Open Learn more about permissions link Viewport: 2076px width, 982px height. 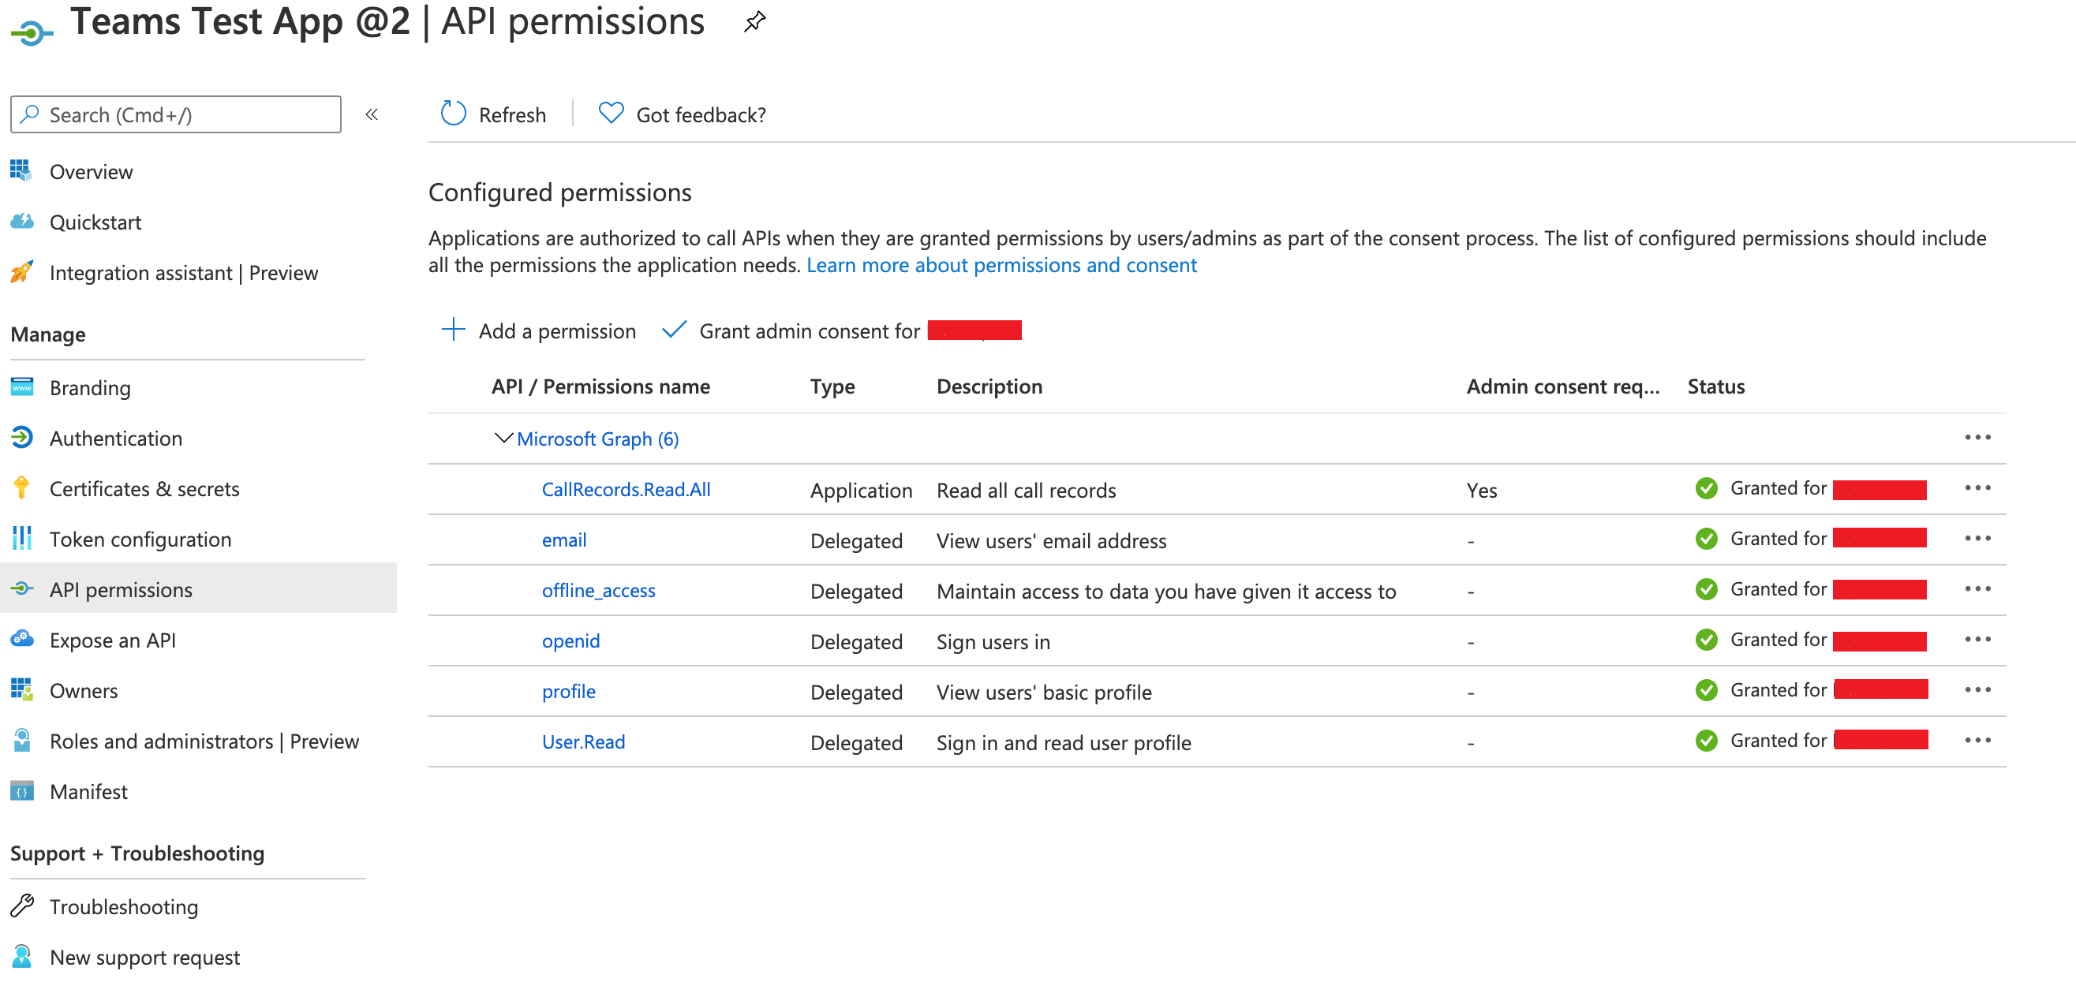pyautogui.click(x=1001, y=265)
